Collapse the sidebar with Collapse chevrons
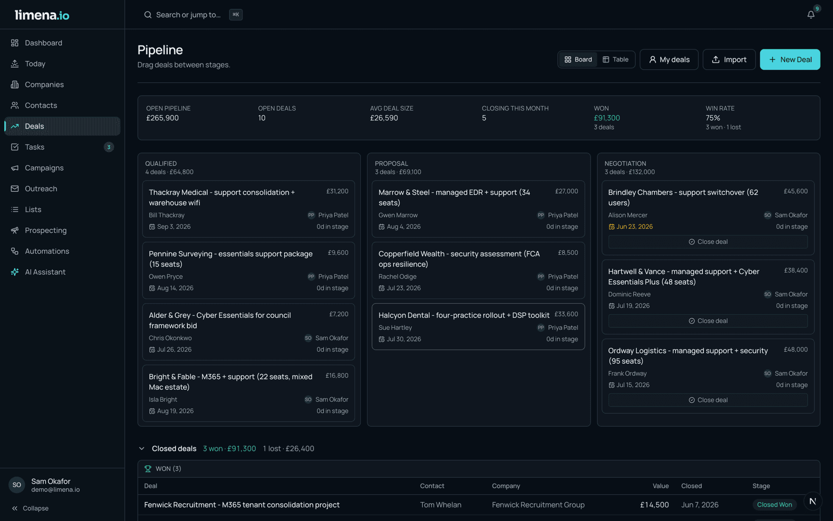This screenshot has width=833, height=521. [30, 508]
